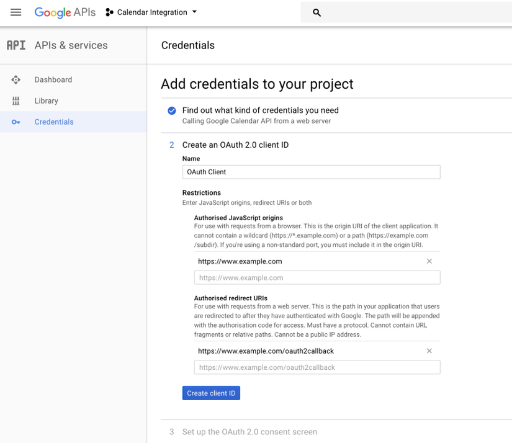512x443 pixels.
Task: Remove the oauth2callback redirect URI entry
Action: pos(429,351)
